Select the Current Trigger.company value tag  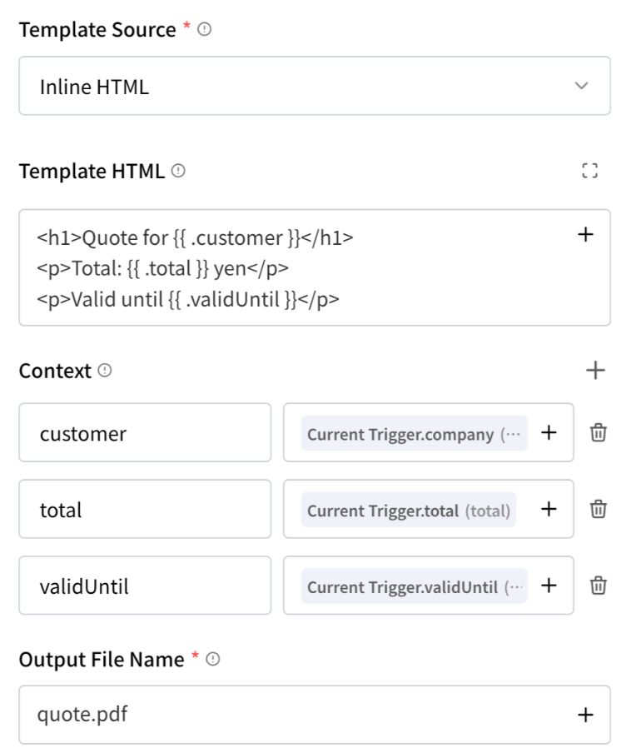click(x=414, y=433)
